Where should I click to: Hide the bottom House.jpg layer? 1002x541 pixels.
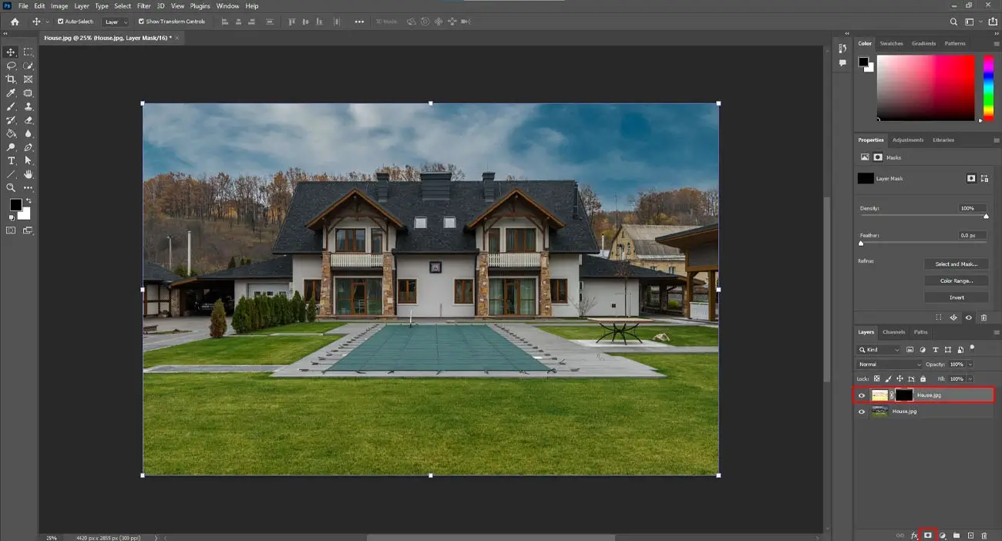click(861, 411)
